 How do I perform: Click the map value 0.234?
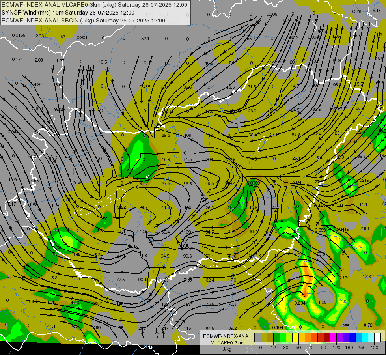pyautogui.click(x=300, y=303)
